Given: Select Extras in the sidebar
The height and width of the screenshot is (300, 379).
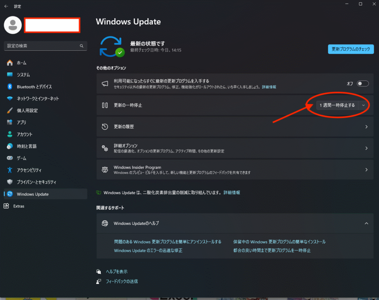Looking at the screenshot, I should [x=46, y=206].
